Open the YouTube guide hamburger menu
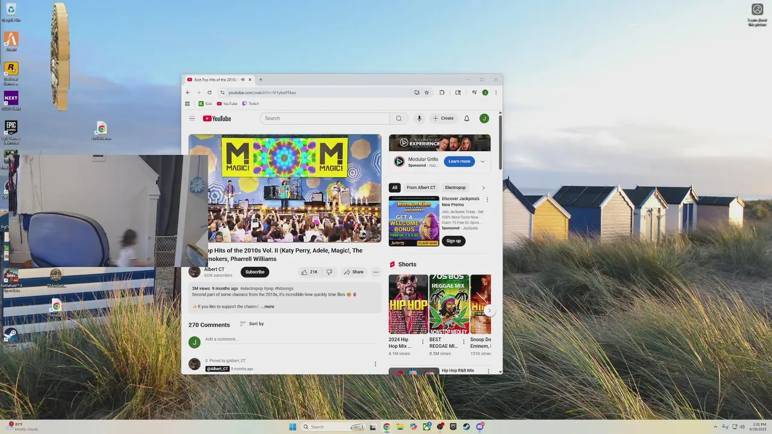Viewport: 772px width, 434px height. pos(192,119)
